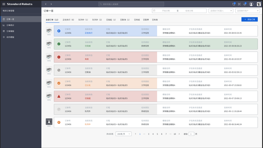
Task: Click the 开始日期 start date field
Action: (166, 11)
